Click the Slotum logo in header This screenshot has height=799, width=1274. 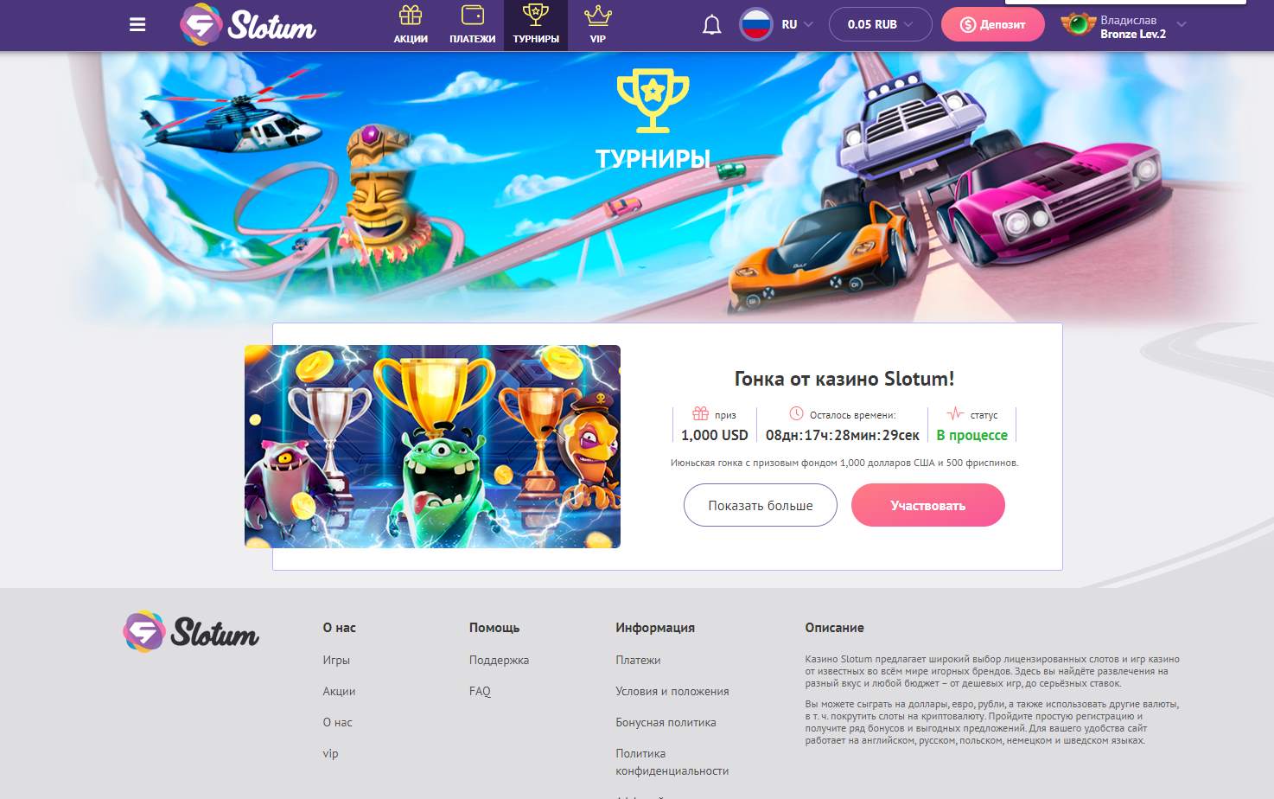point(248,25)
